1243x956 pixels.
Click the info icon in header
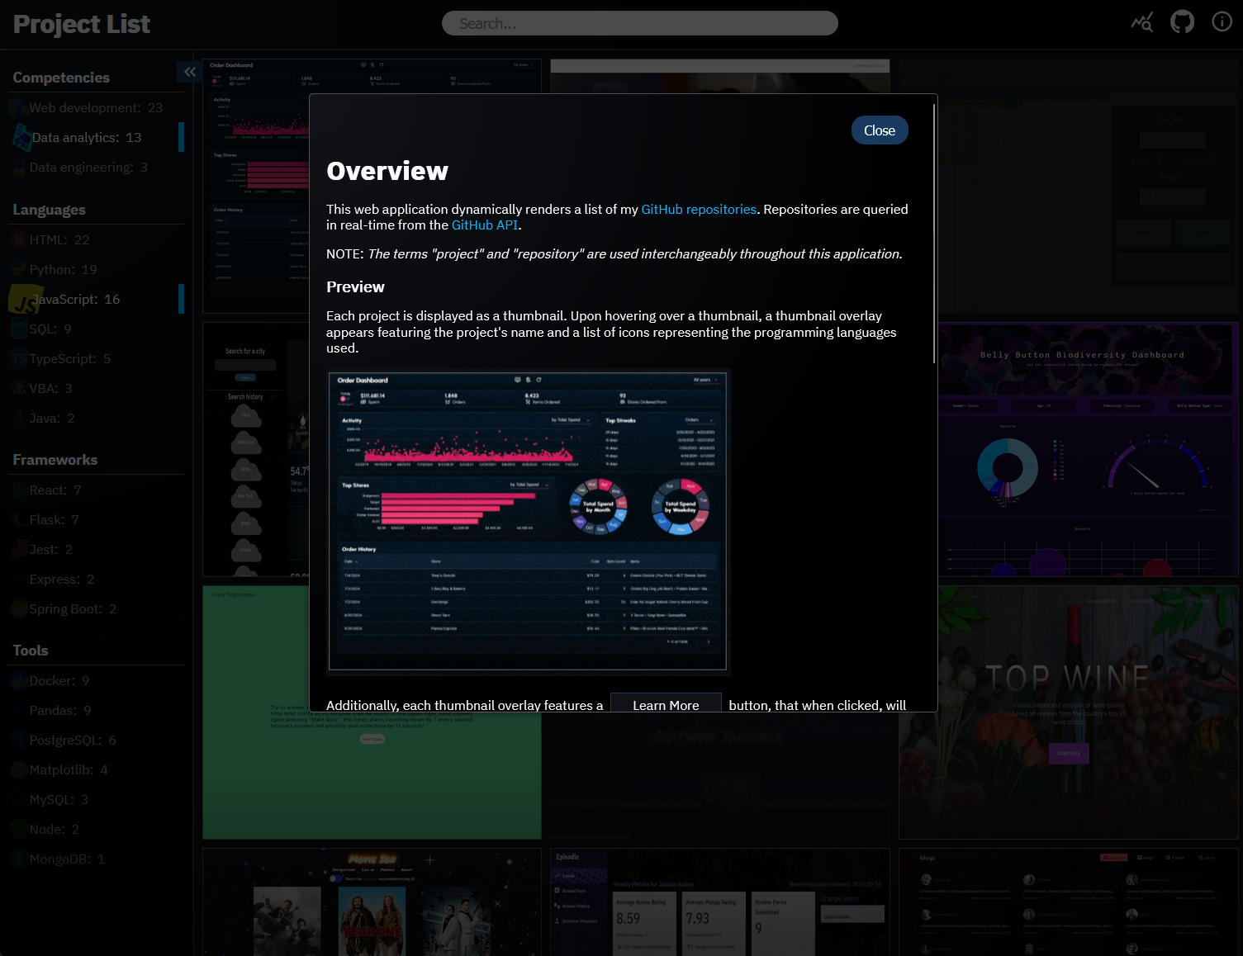pyautogui.click(x=1222, y=22)
